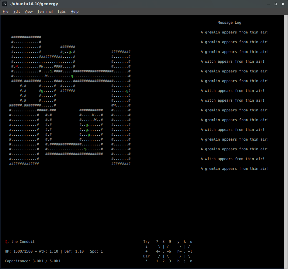The image size is (288, 269).
Task: Maximize the genergy terminal window
Action: click(276, 4)
